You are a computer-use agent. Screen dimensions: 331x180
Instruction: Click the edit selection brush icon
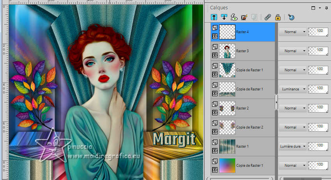(244, 17)
